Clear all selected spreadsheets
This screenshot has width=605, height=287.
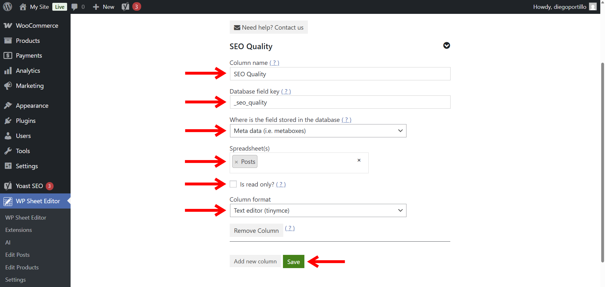pos(359,160)
